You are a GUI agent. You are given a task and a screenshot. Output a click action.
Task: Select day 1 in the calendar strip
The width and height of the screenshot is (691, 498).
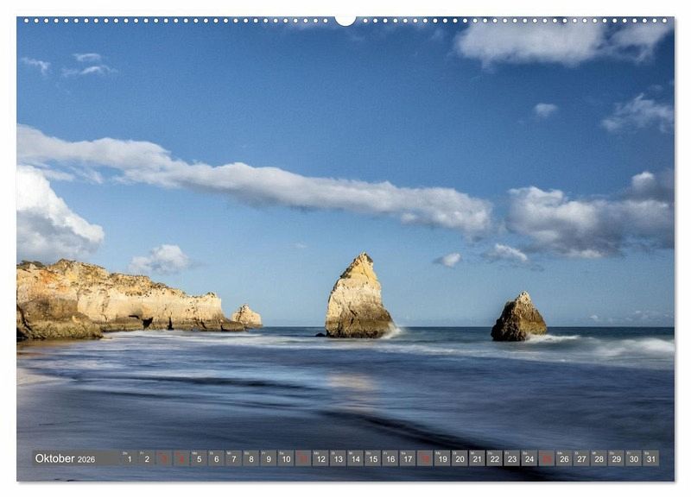click(x=129, y=458)
